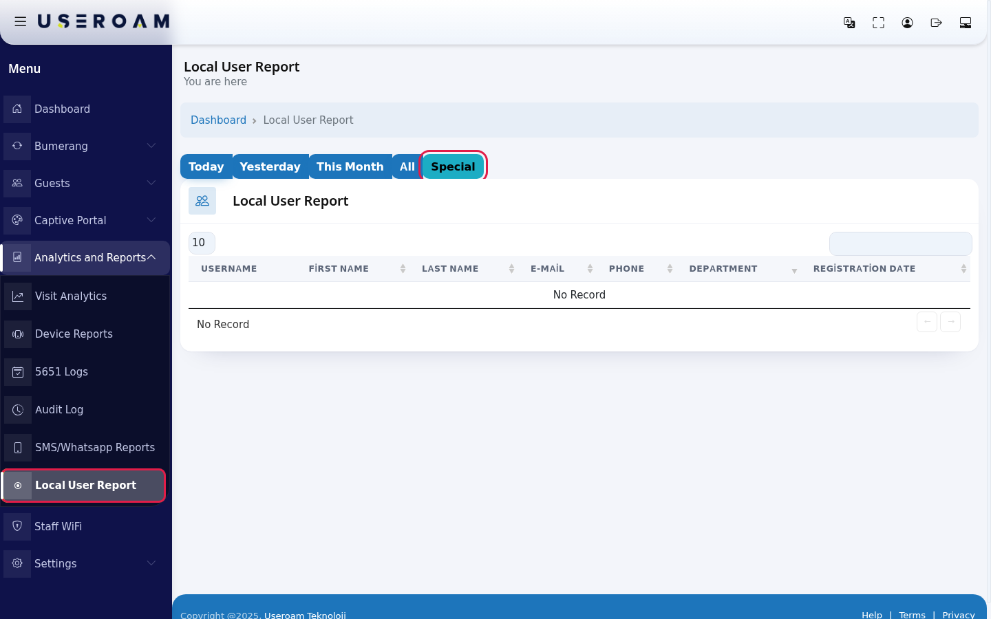The image size is (991, 619).
Task: Expand the Captive Portal submenu chevron
Action: pyautogui.click(x=151, y=220)
